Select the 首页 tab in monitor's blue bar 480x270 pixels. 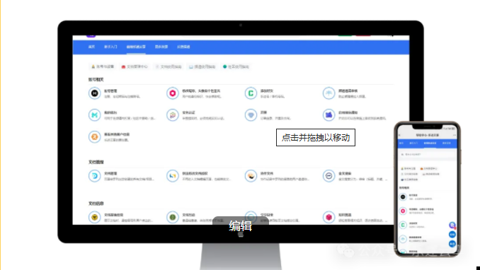(x=91, y=47)
